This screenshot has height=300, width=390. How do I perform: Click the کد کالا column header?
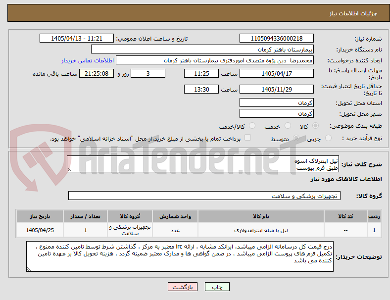[x=345, y=216]
